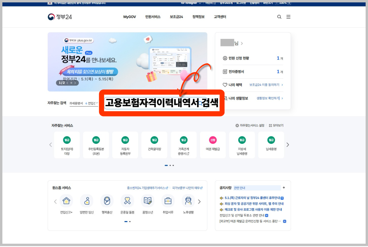Select third page dot of 자주찾는 서비스
This screenshot has width=368, height=247.
pyautogui.click(x=173, y=165)
